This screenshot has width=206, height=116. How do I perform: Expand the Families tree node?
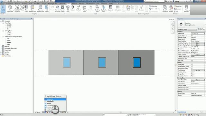[1, 52]
